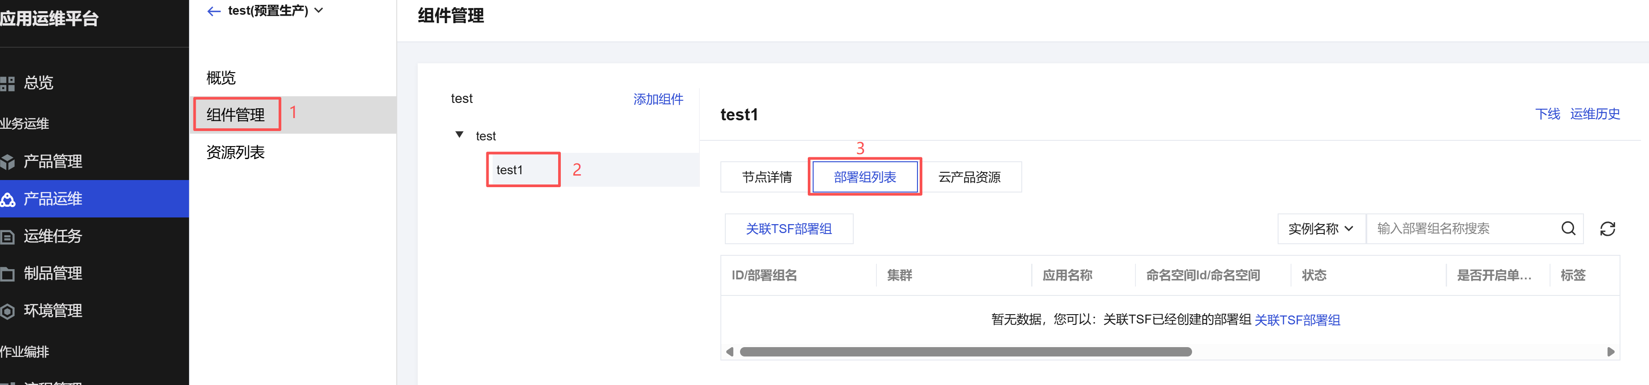Screen dimensions: 1649x385
Task: Click the 环境管理 hexagon icon
Action: [x=8, y=311]
